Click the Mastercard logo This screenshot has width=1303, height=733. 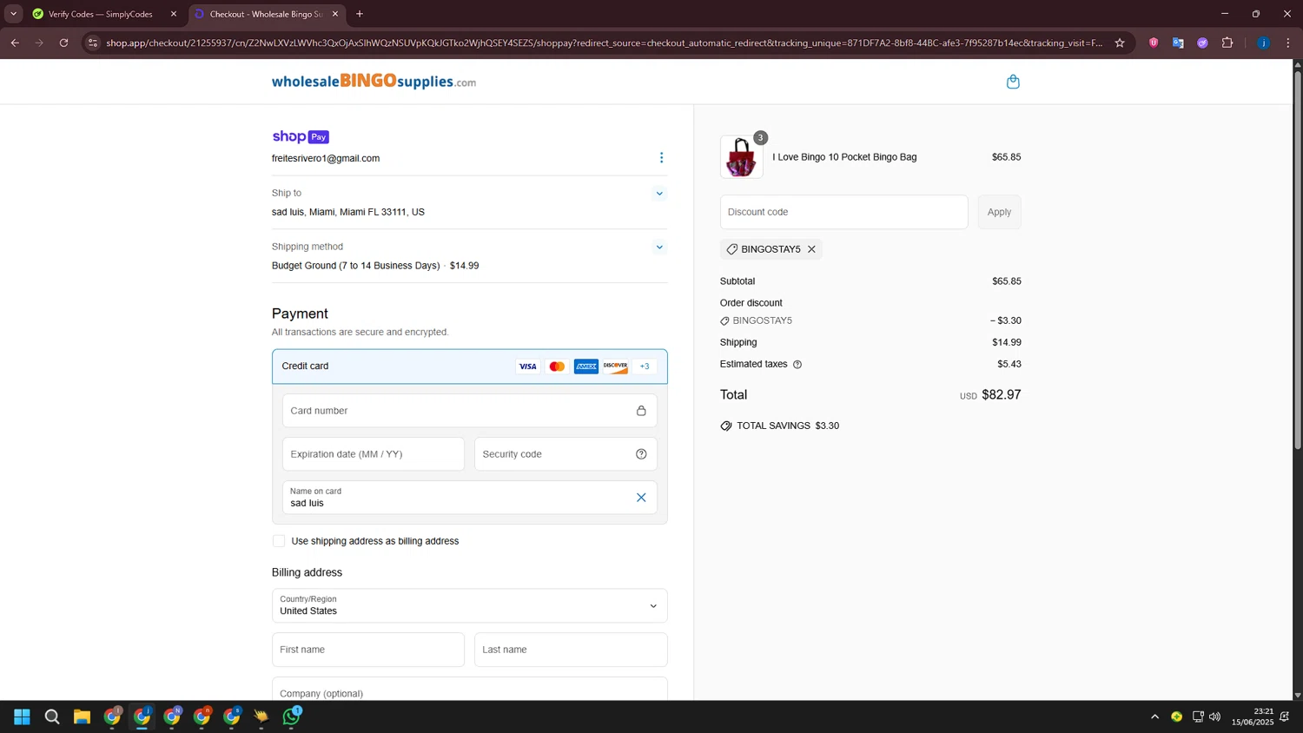click(x=557, y=366)
